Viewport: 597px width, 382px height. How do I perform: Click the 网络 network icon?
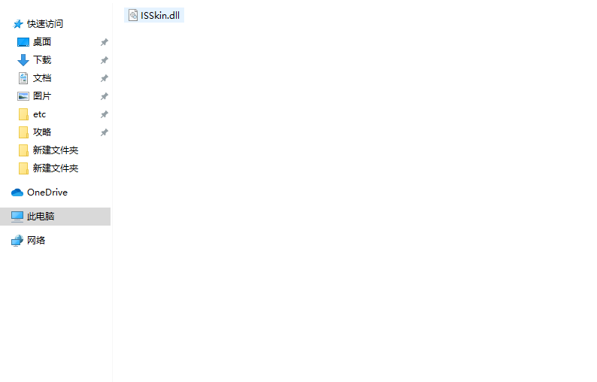coord(17,241)
